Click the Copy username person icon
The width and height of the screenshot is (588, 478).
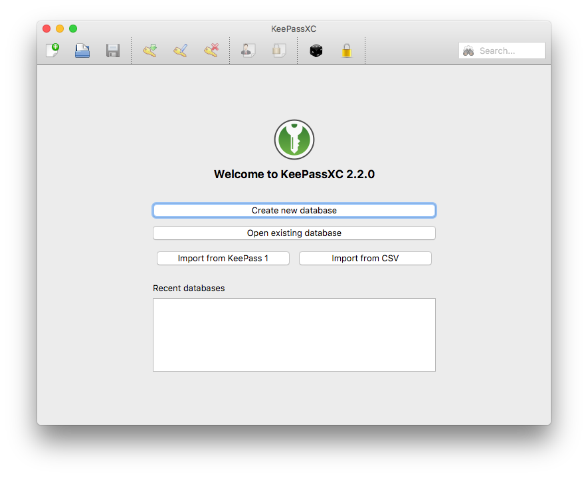click(248, 51)
